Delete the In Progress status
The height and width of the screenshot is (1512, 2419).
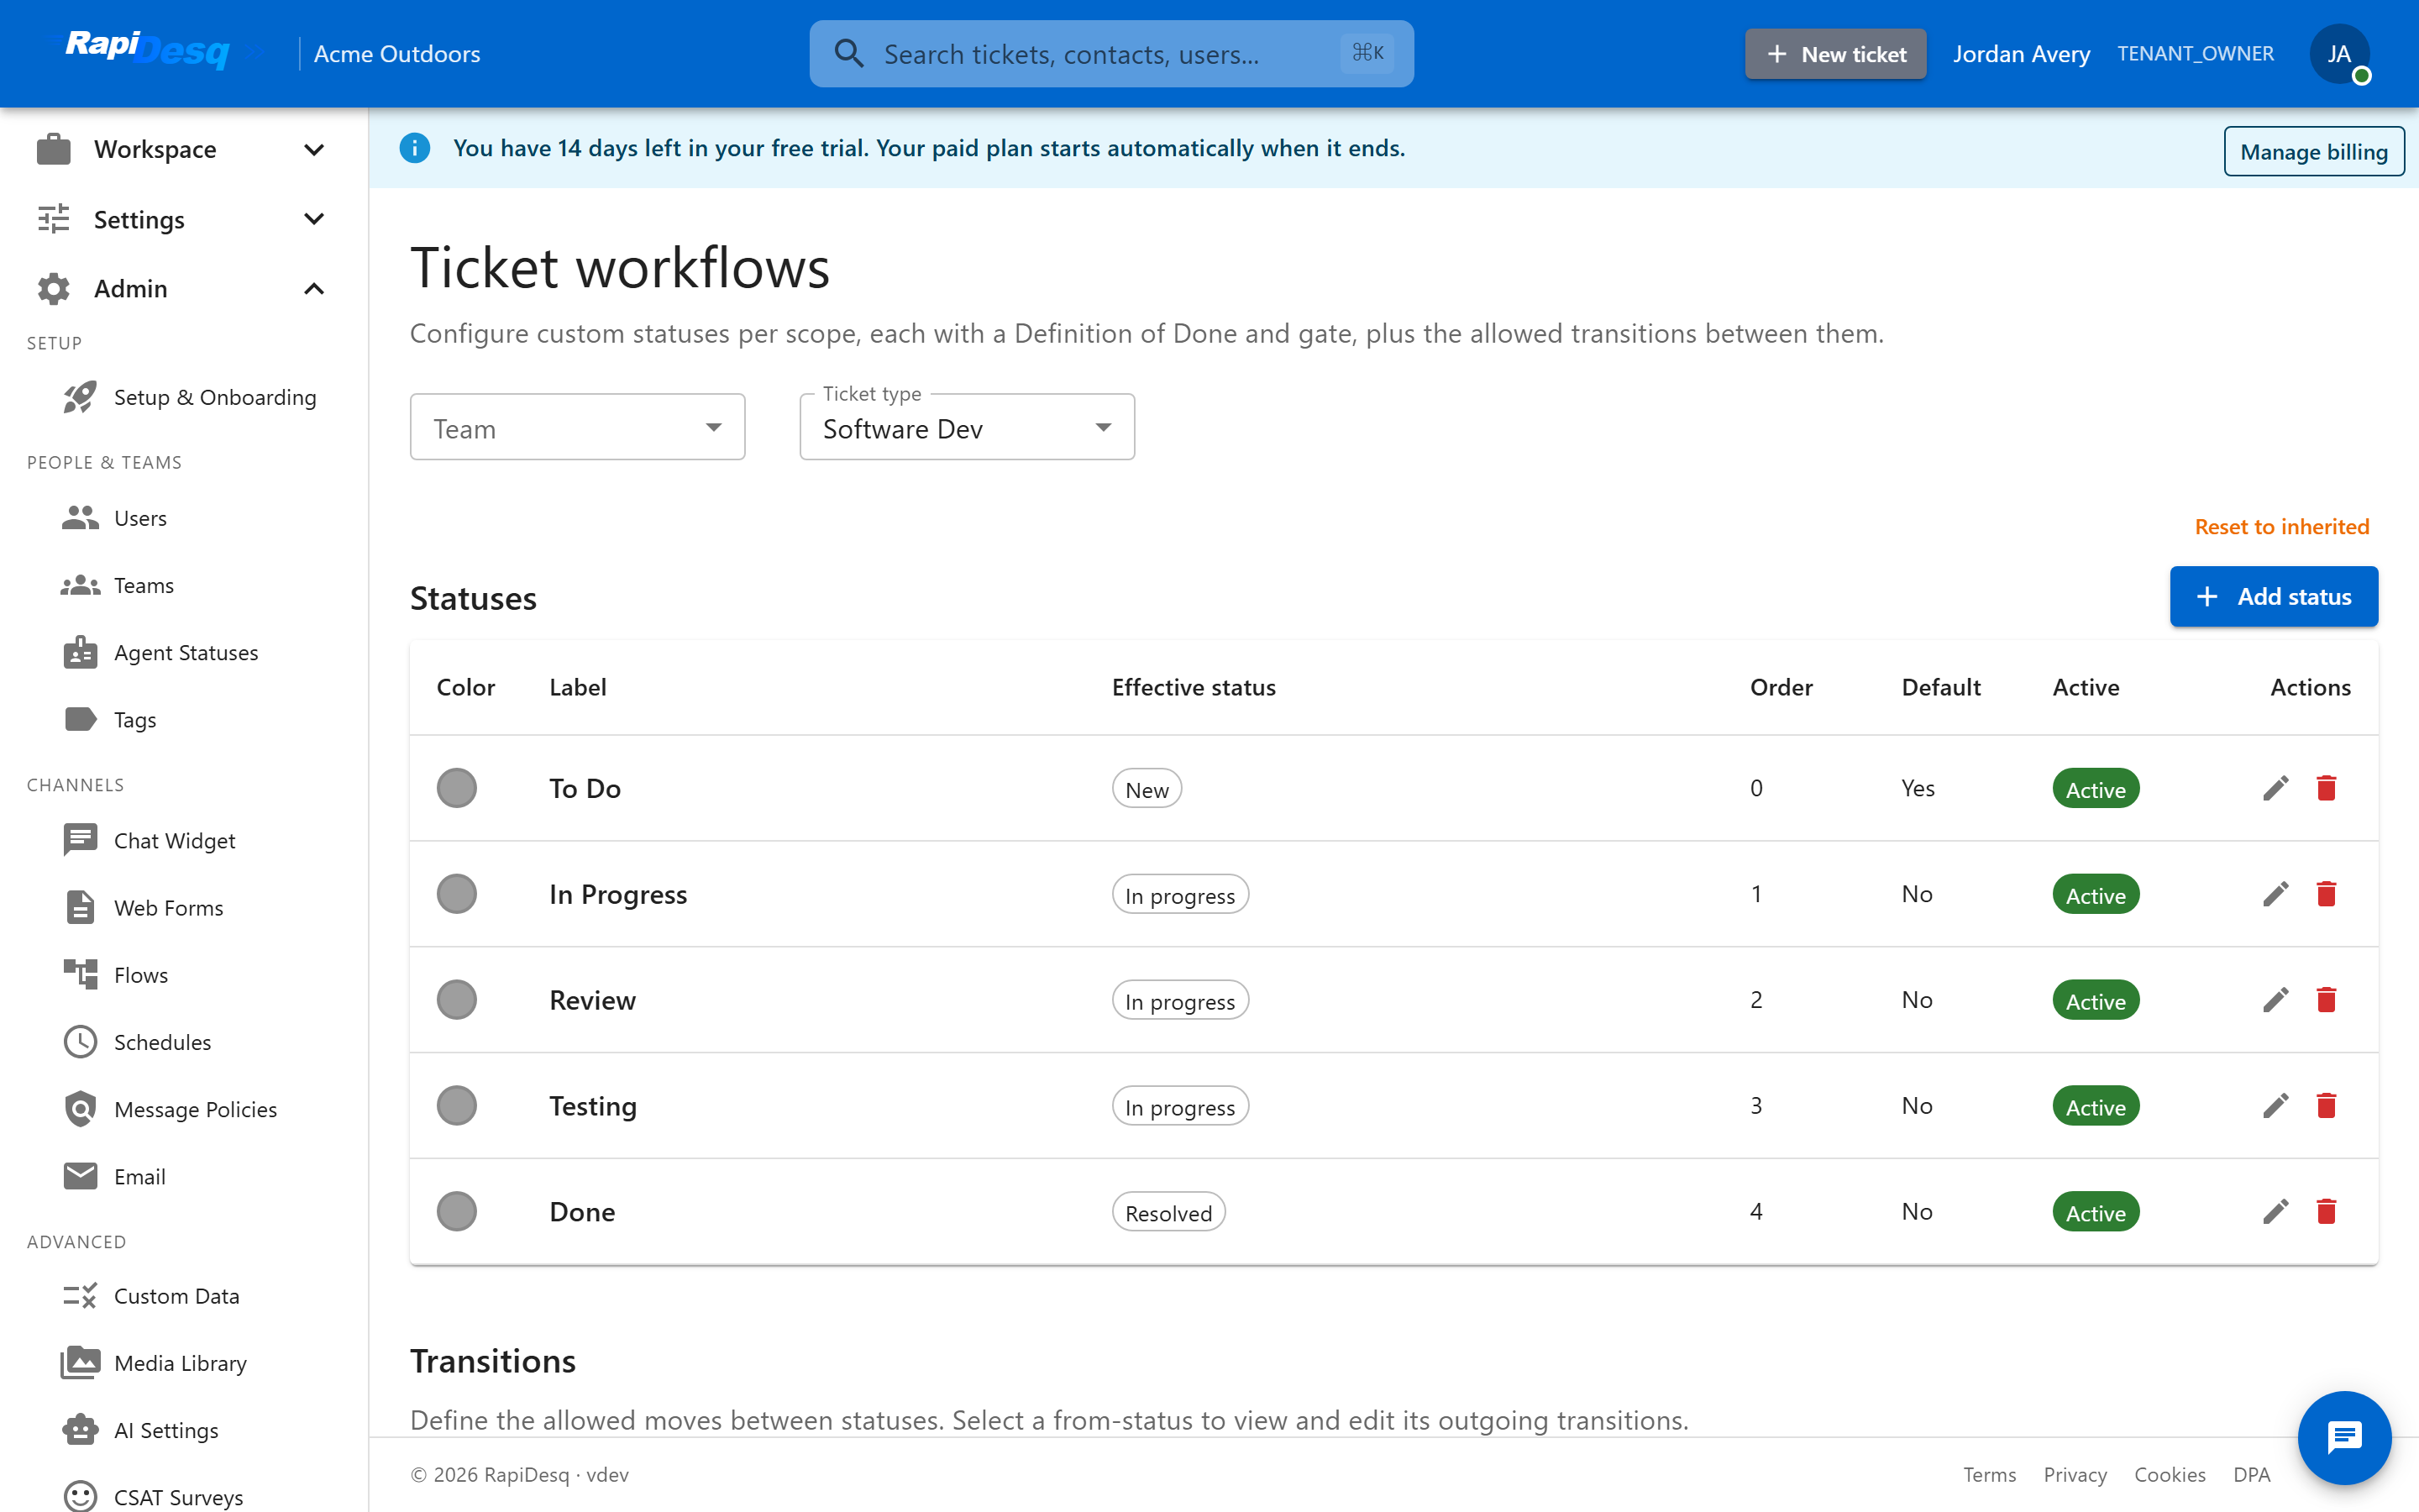(x=2327, y=894)
